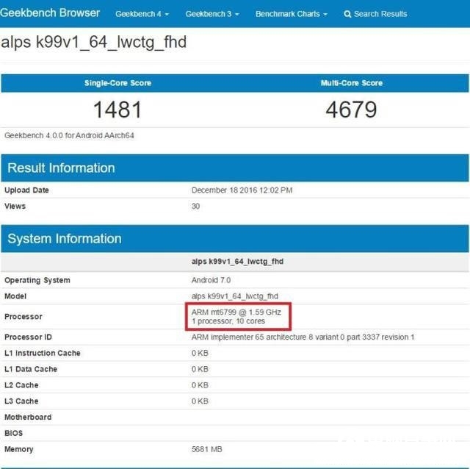The image size is (470, 469).
Task: Expand the Geekbench 3 dropdown menu
Action: (211, 14)
